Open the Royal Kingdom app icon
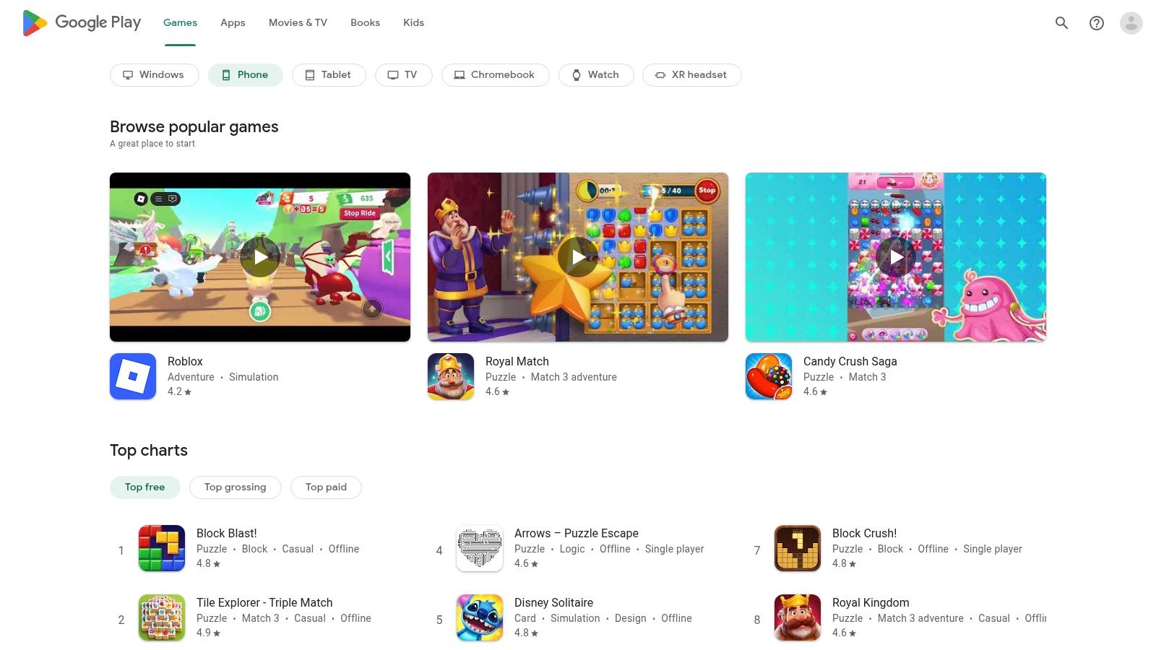Image resolution: width=1156 pixels, height=650 pixels. click(x=798, y=617)
